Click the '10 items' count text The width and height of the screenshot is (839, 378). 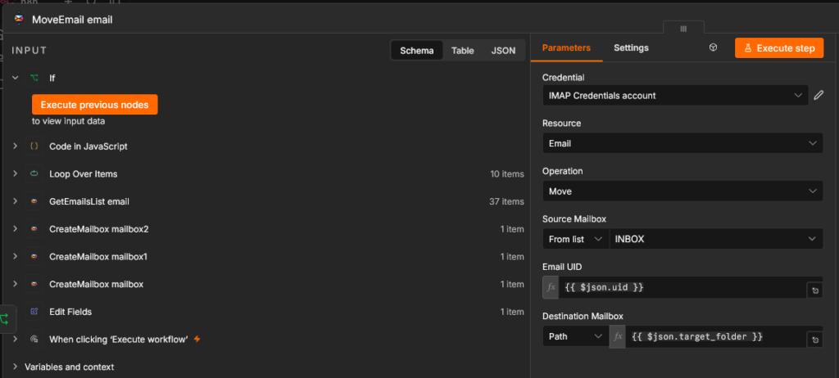[507, 173]
